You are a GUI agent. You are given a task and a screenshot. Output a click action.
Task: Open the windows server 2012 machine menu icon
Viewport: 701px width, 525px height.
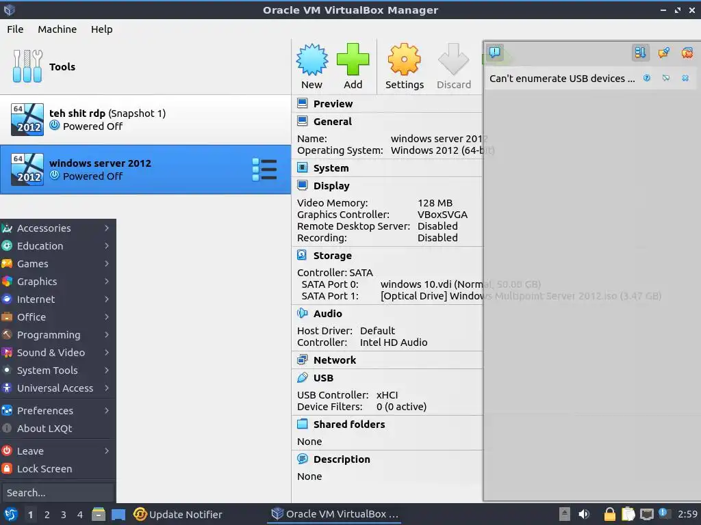(265, 170)
